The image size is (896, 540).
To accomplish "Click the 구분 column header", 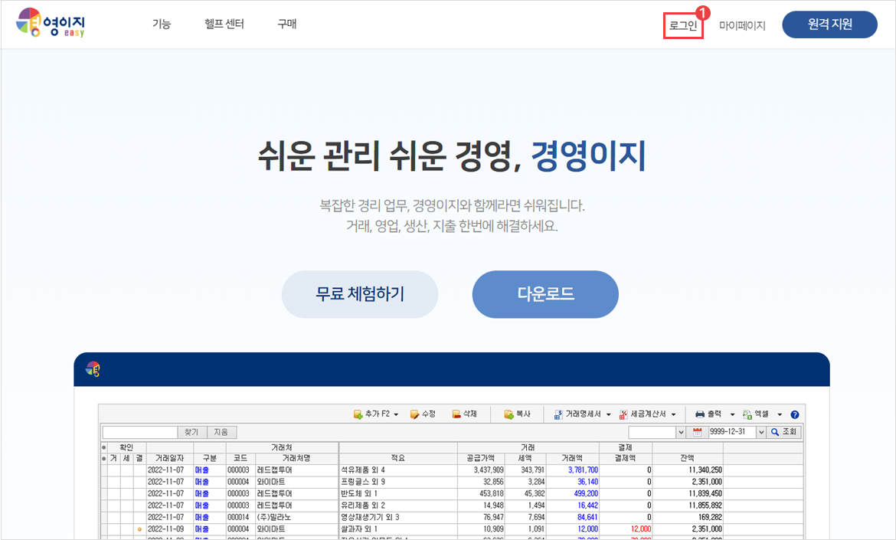I will coord(210,458).
